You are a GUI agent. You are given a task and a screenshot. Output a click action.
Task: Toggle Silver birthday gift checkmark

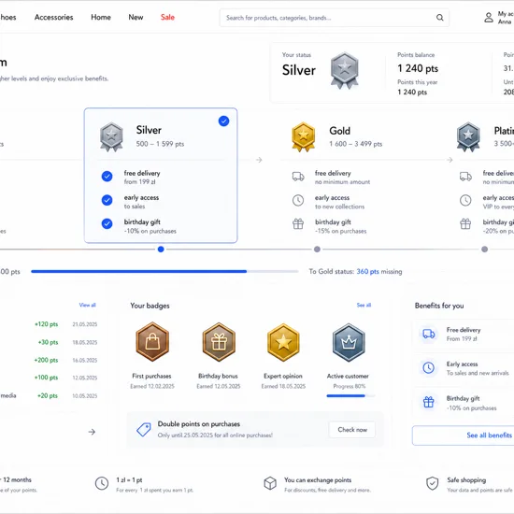point(107,223)
